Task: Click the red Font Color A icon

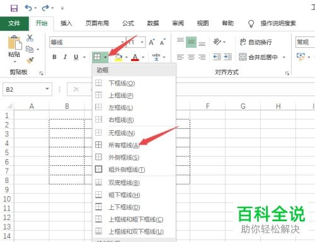Action: coord(135,57)
